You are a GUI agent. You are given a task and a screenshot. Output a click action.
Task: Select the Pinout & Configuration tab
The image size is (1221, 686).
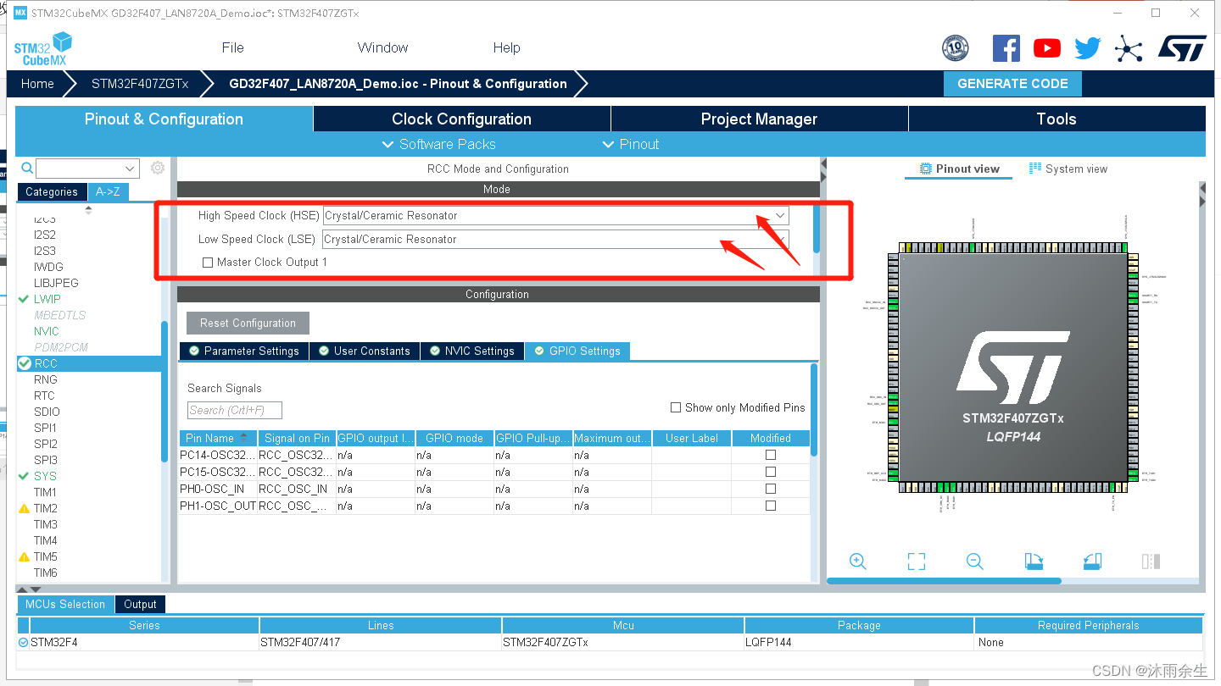point(164,119)
